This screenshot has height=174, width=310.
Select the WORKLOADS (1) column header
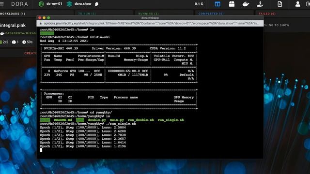pyautogui.click(x=13, y=14)
